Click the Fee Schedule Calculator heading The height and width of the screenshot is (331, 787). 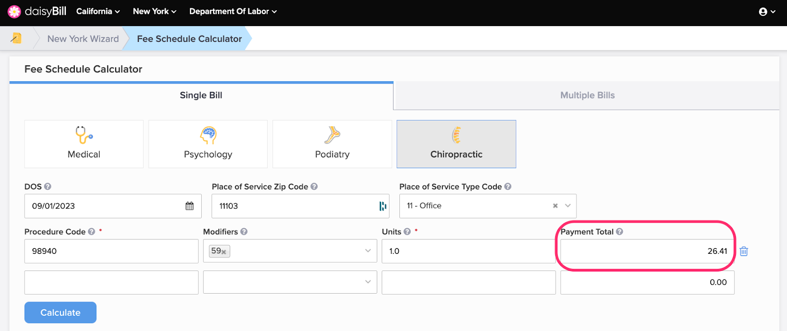pyautogui.click(x=84, y=69)
